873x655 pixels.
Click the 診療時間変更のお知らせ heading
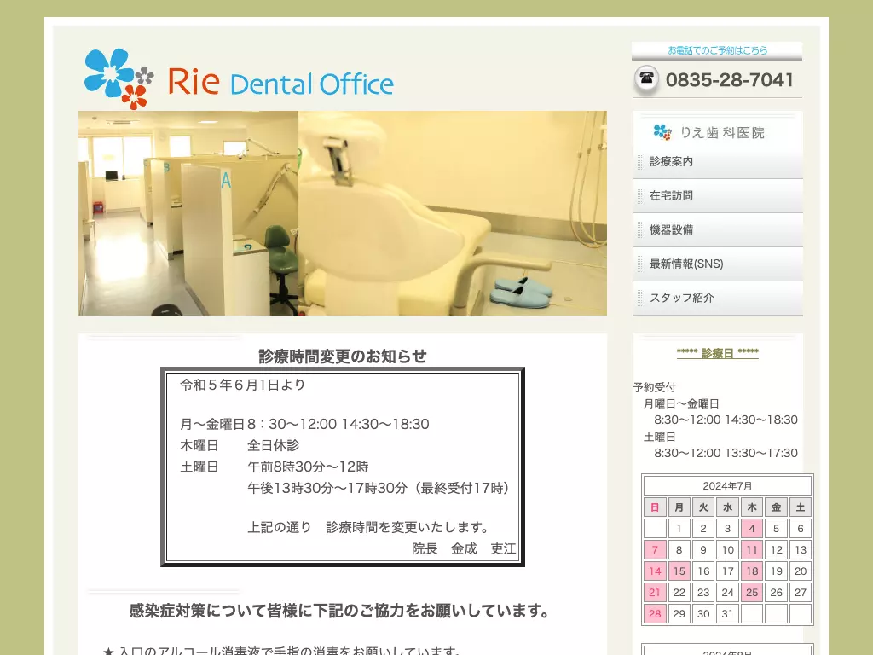pyautogui.click(x=343, y=356)
